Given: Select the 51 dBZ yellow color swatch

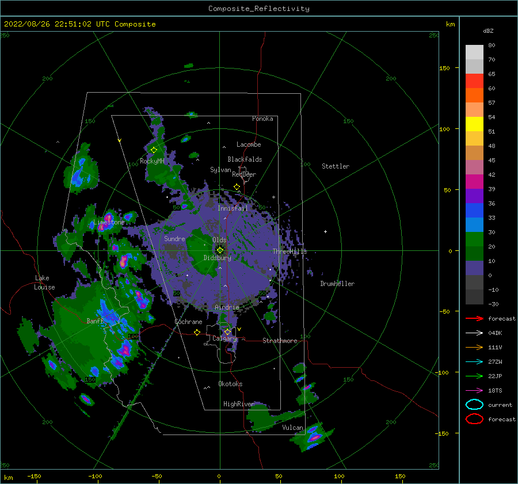Looking at the screenshot, I should point(474,124).
